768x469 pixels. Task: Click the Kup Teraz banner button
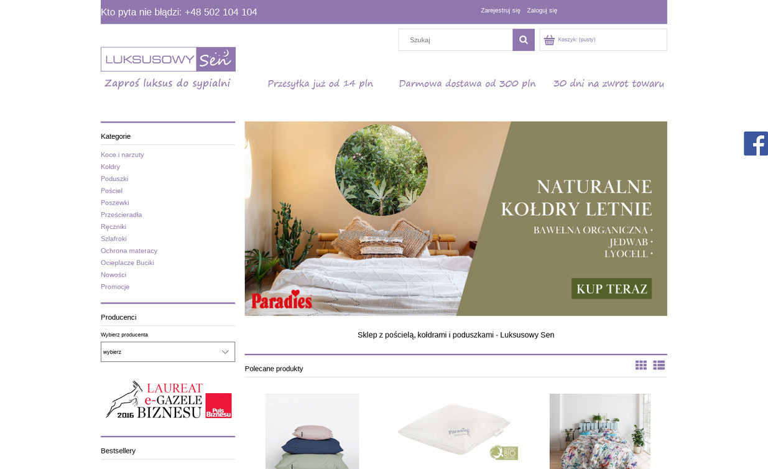[x=612, y=289]
